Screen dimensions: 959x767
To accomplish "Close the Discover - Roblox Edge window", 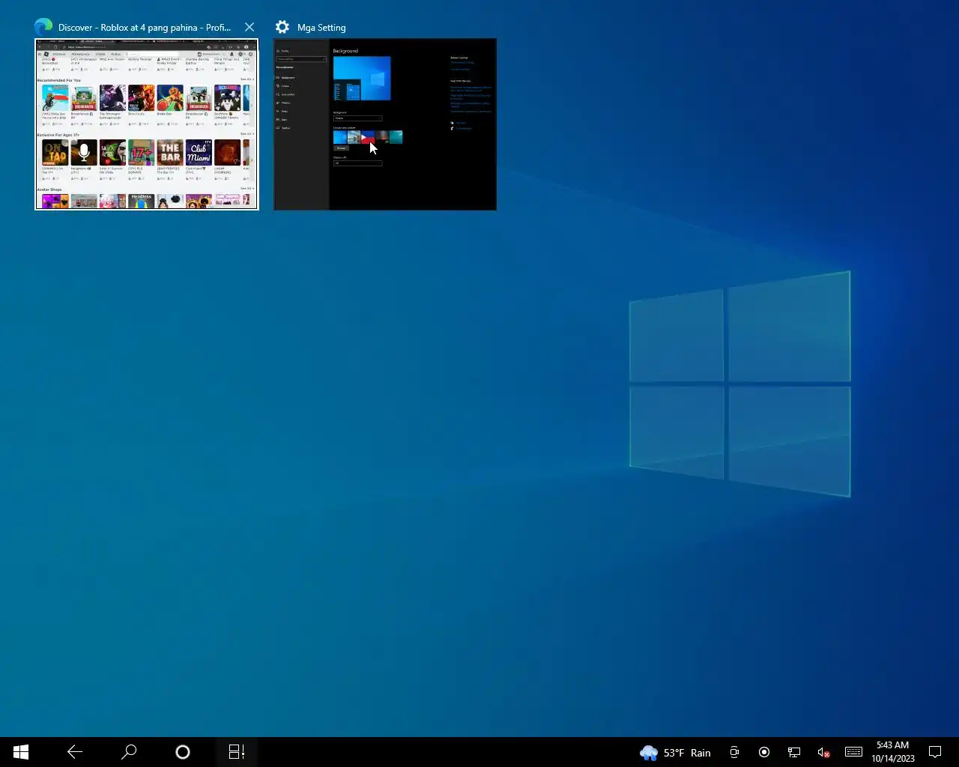I will [x=249, y=27].
